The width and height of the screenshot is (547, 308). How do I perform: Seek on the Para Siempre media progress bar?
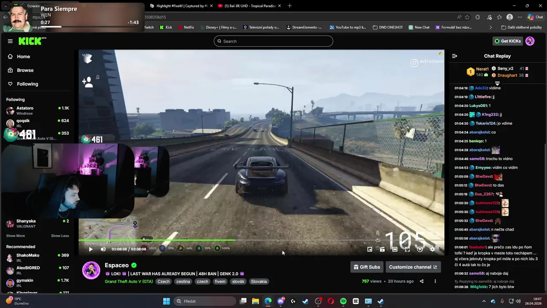point(90,27)
